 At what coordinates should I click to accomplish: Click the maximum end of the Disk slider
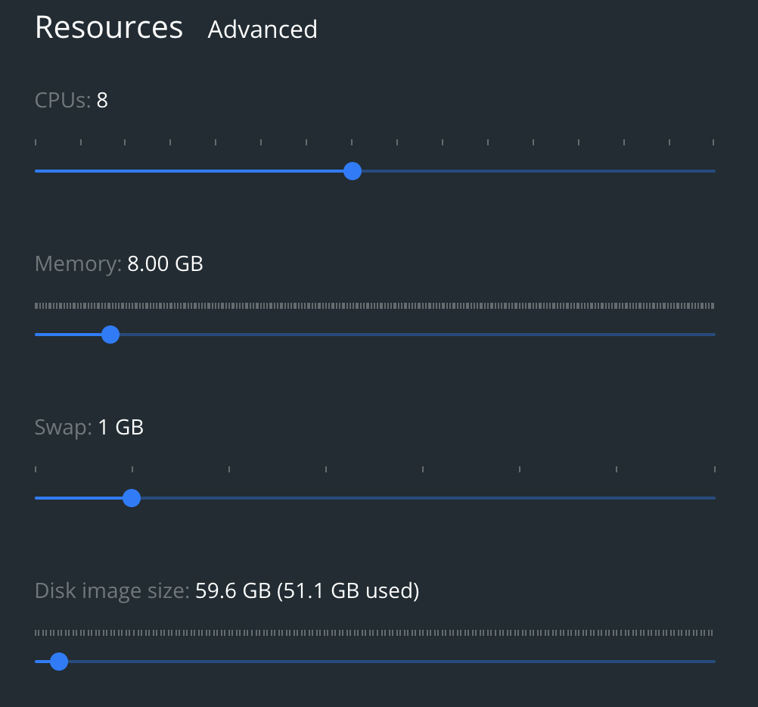click(x=711, y=661)
